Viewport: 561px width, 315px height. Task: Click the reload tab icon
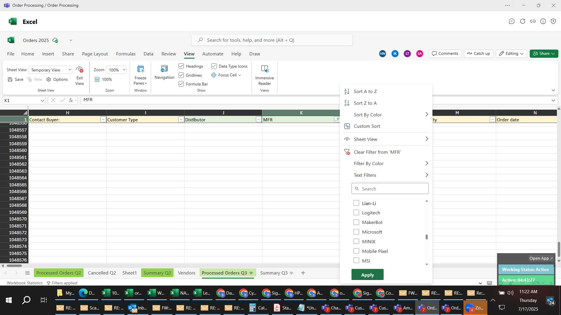522,21
